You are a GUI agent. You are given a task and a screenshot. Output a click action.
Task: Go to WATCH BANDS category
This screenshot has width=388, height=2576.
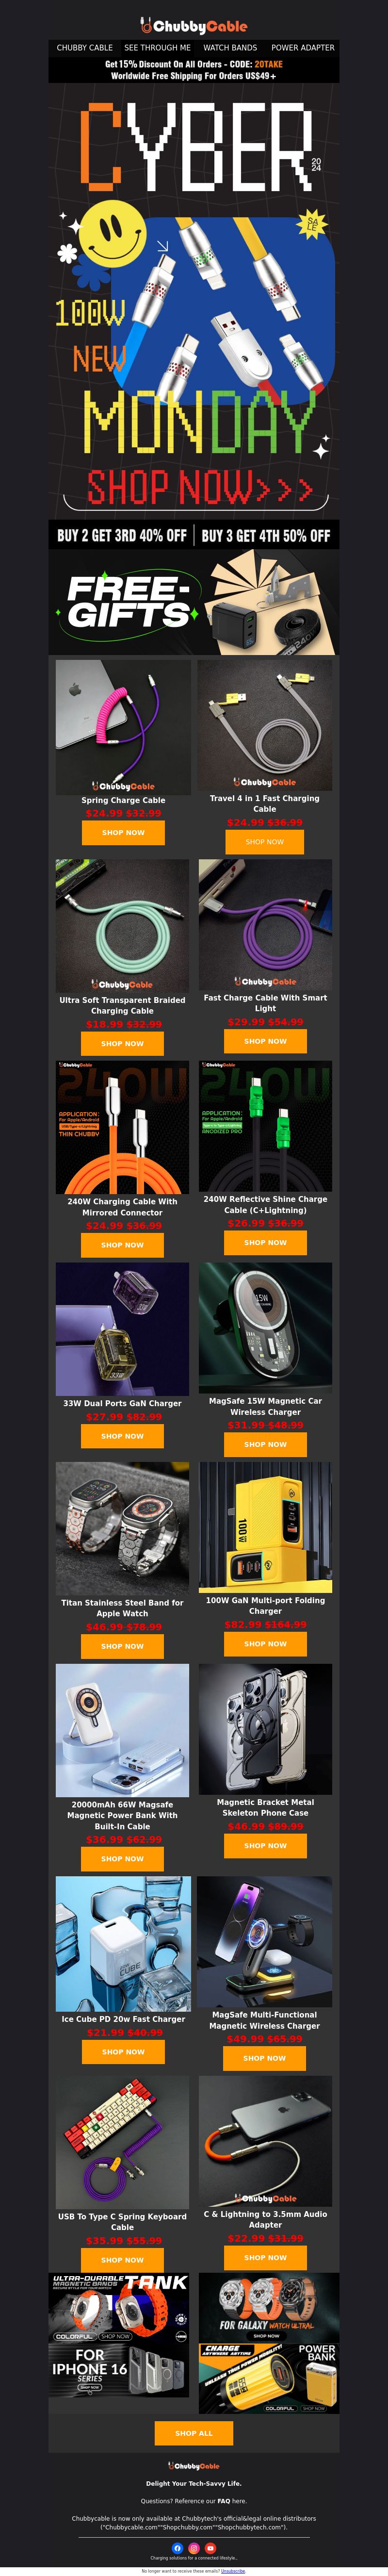coord(230,47)
